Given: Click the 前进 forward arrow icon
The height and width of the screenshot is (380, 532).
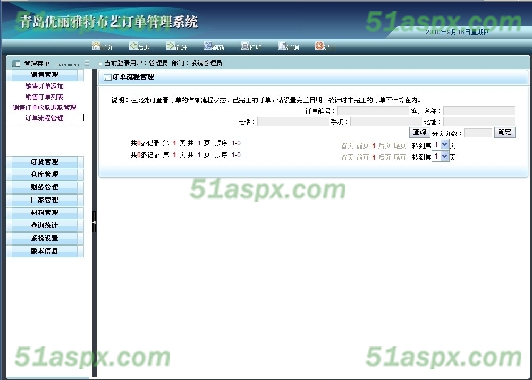Looking at the screenshot, I should click(x=170, y=46).
